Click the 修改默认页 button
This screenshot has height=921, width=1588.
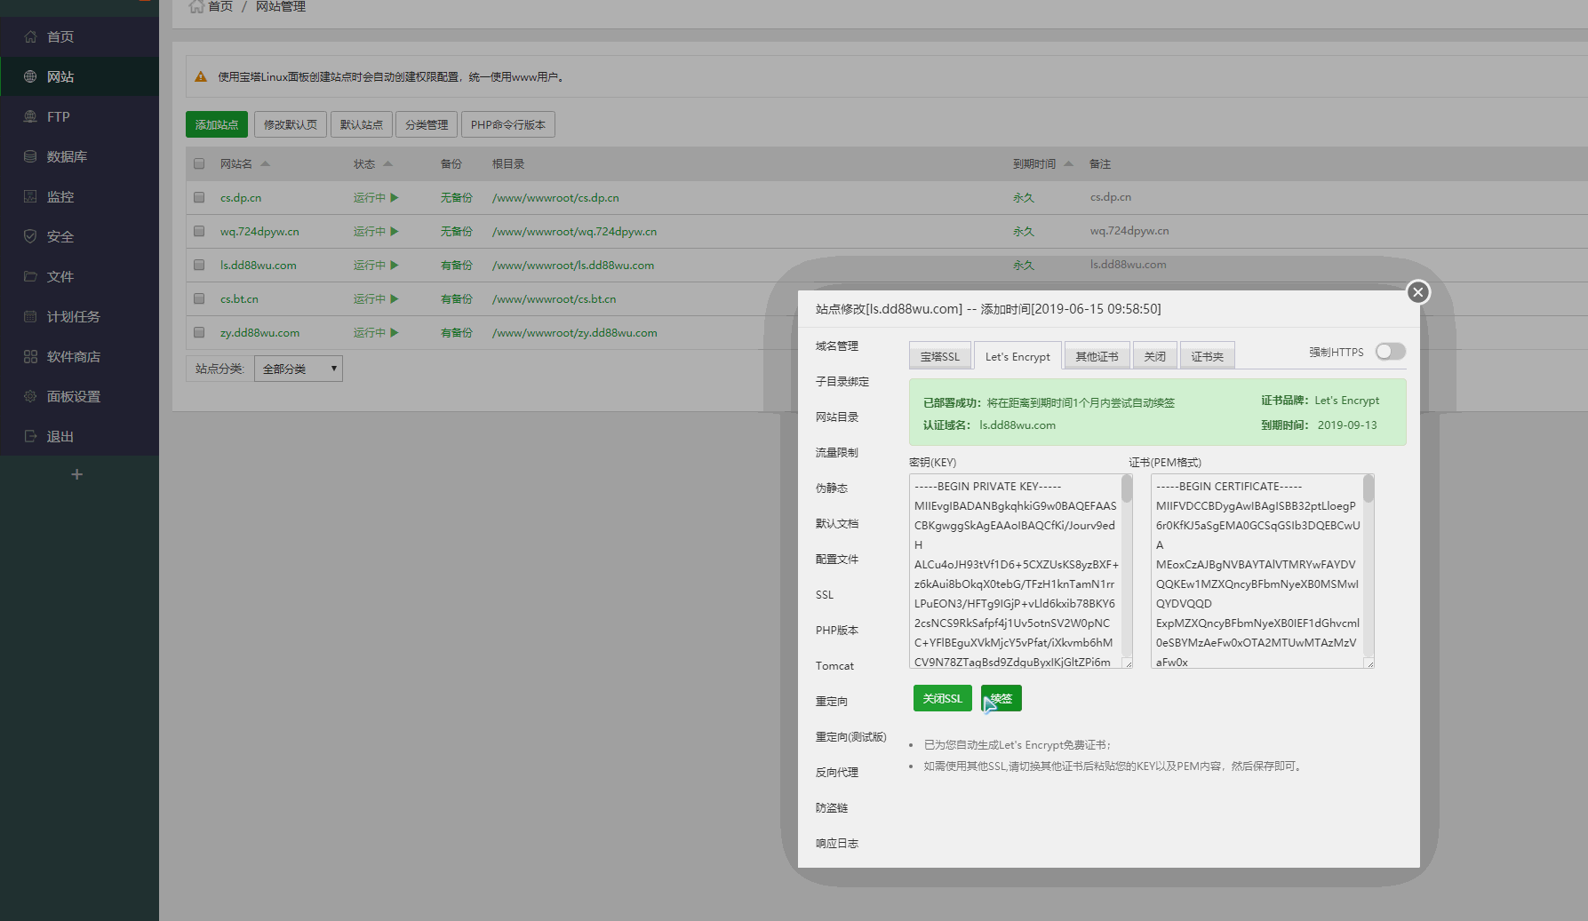[291, 124]
